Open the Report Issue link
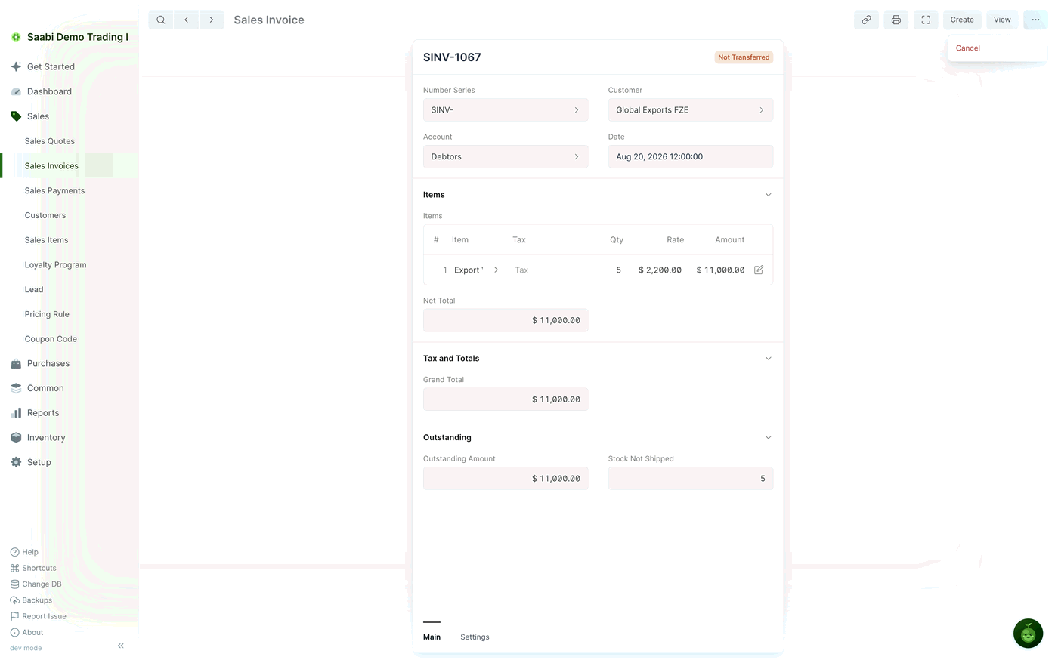This screenshot has height=663, width=1058. pos(39,616)
